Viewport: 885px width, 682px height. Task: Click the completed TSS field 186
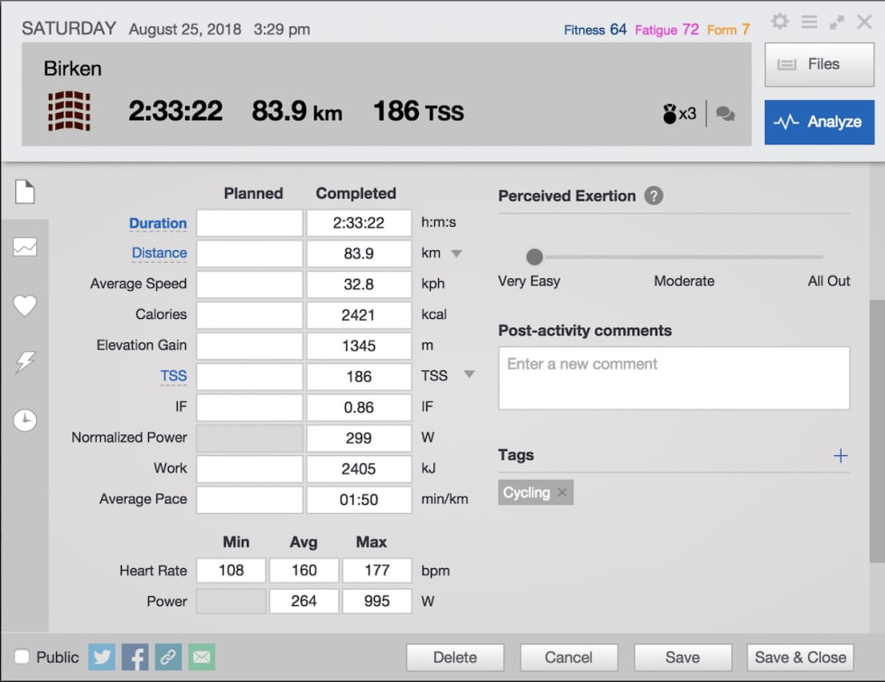(x=359, y=377)
